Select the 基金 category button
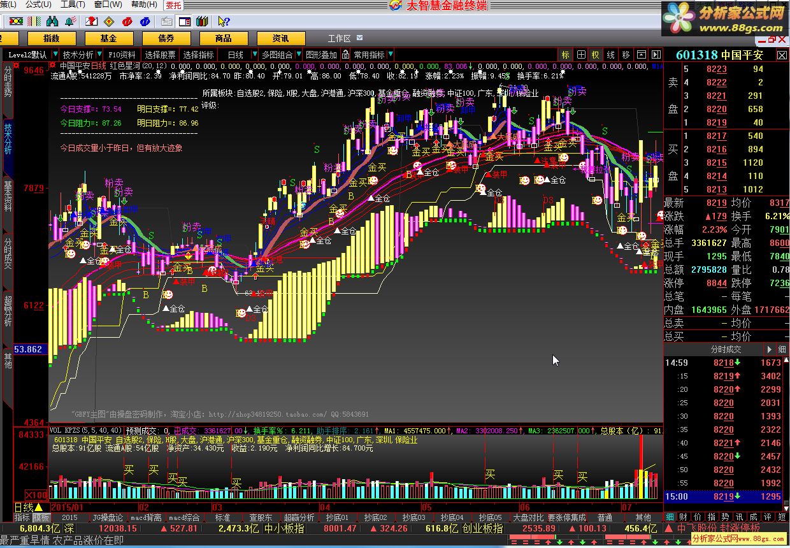This screenshot has height=548, width=790. (109, 38)
